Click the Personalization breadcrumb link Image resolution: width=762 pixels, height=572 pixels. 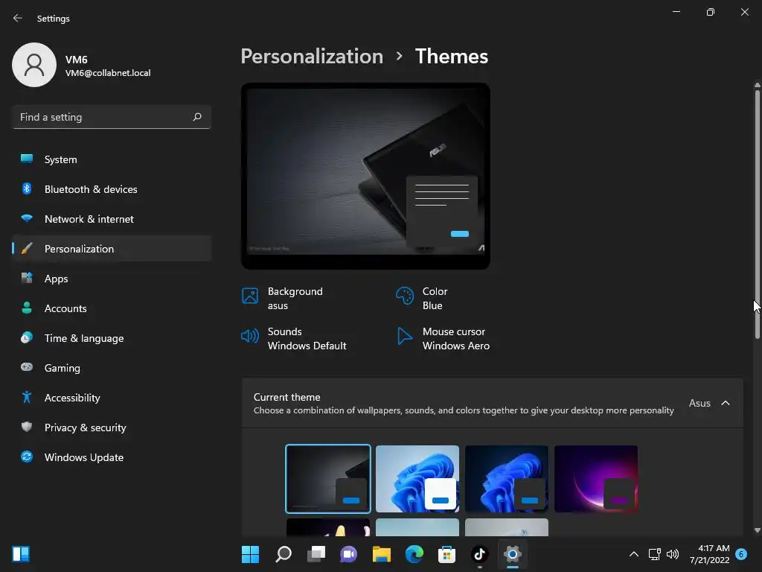coord(312,57)
